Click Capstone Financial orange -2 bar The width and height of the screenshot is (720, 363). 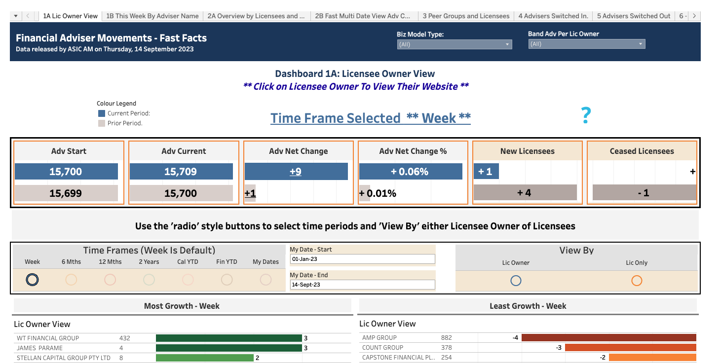coord(652,358)
